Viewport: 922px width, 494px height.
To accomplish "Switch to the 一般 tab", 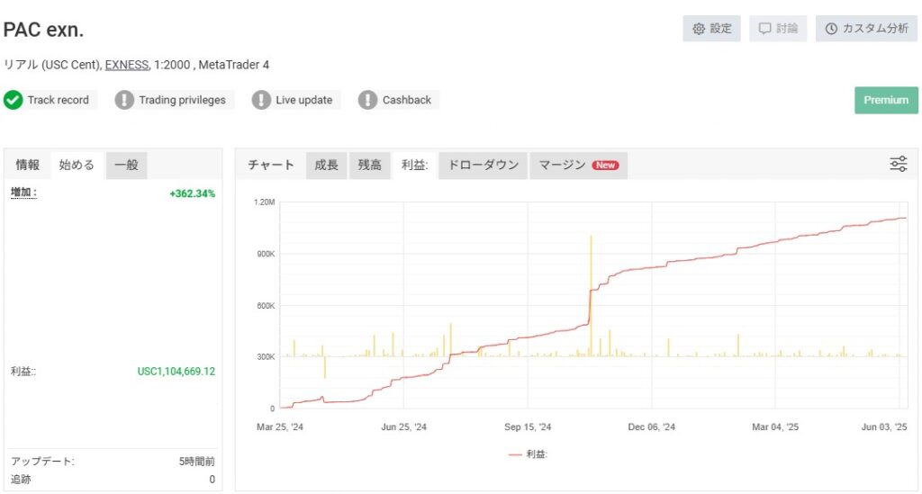I will 126,165.
